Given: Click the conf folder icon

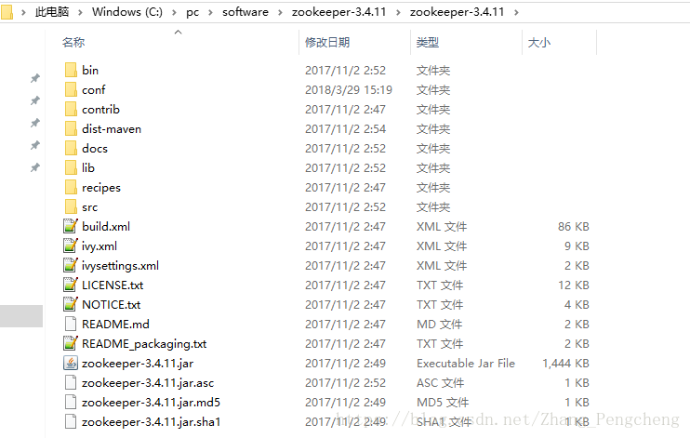Looking at the screenshot, I should click(x=71, y=90).
